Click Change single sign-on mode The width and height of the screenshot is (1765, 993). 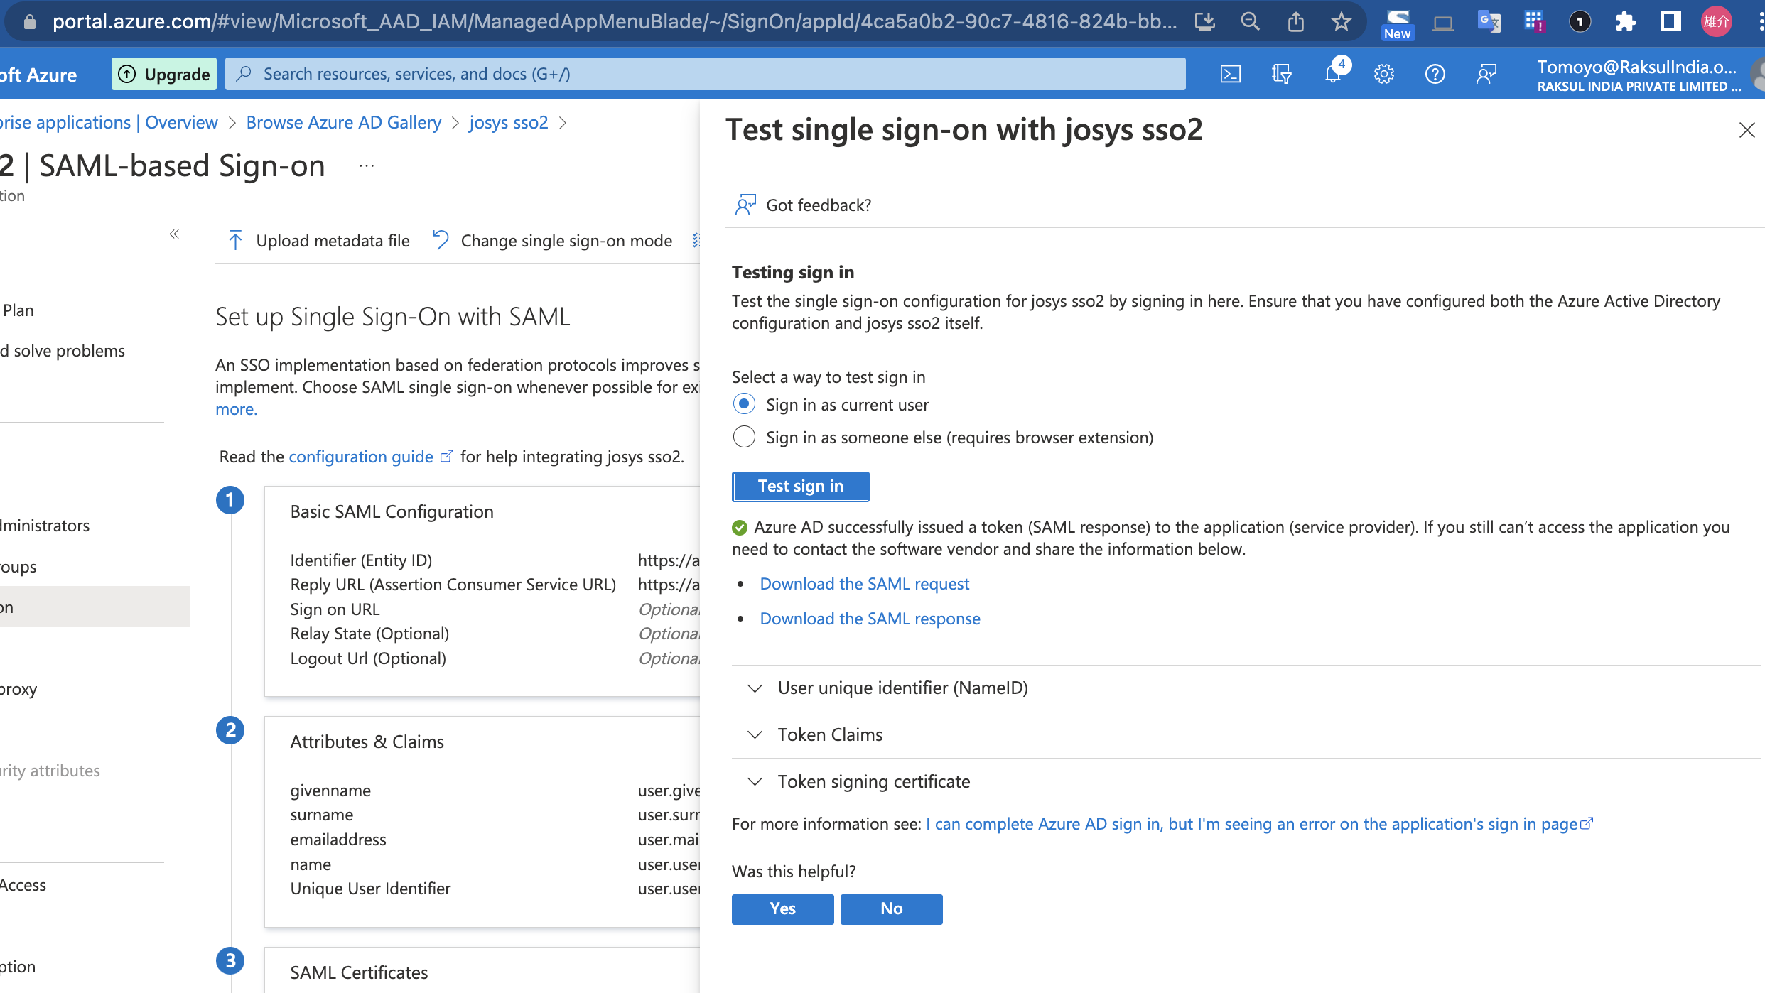pos(552,241)
